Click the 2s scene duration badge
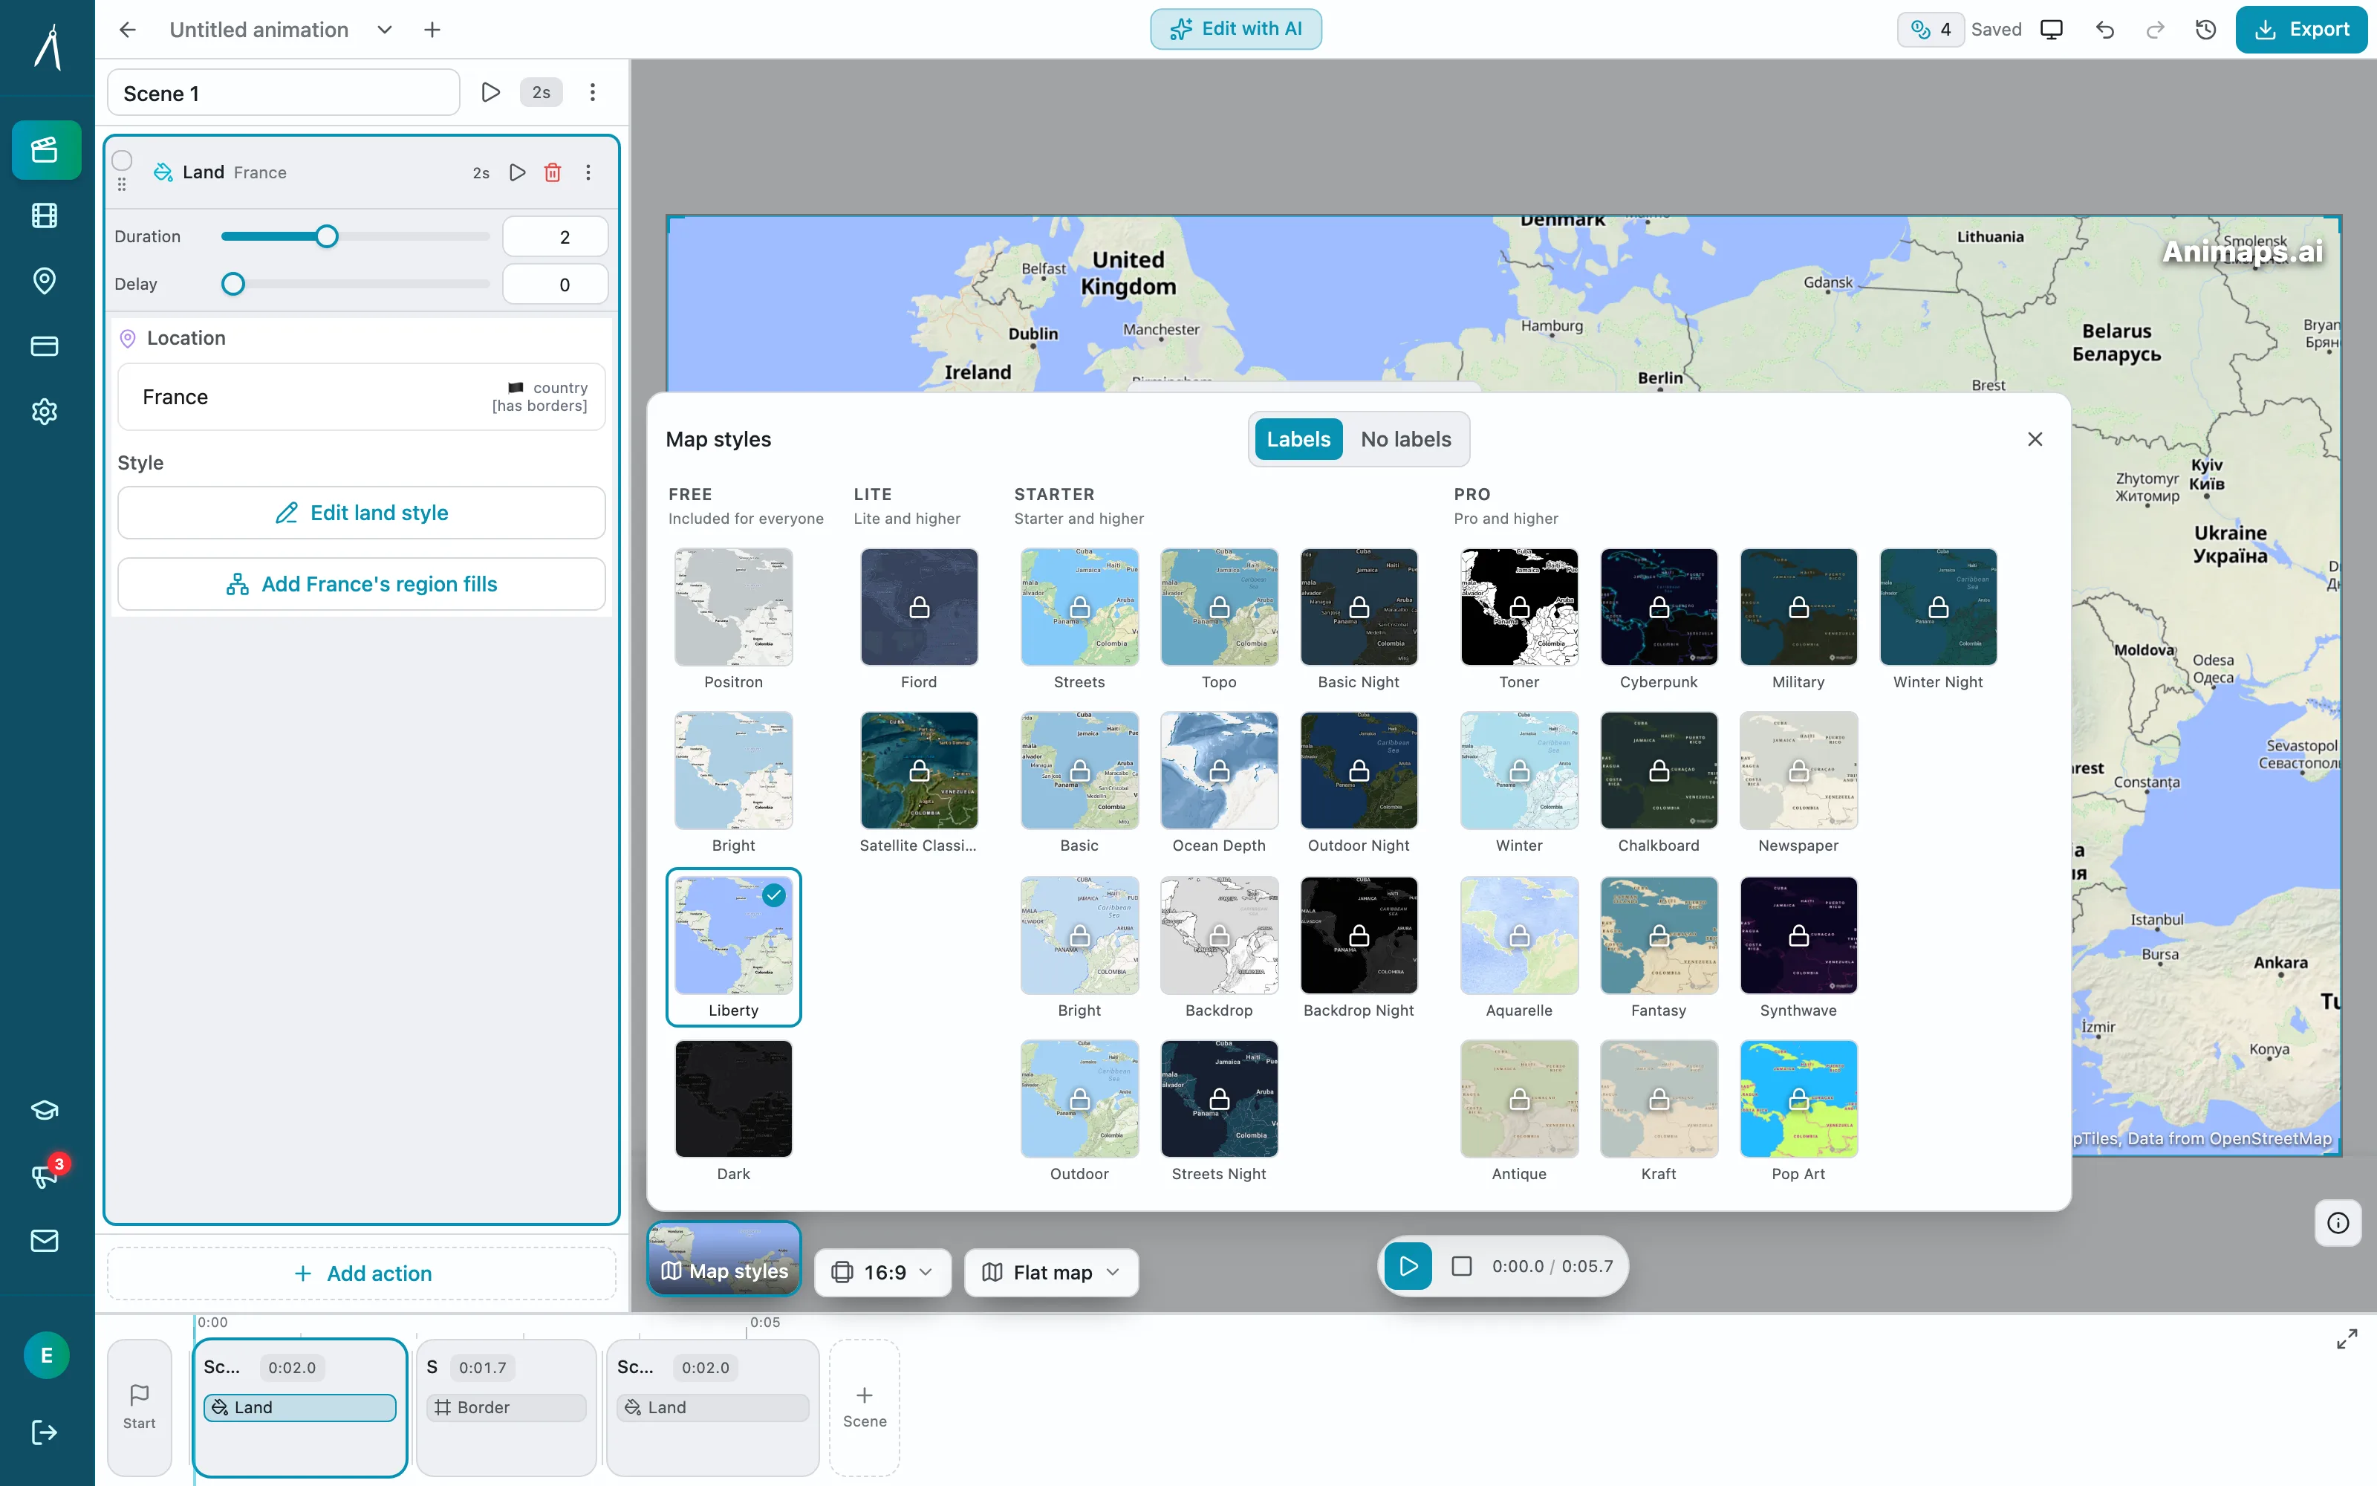 [x=542, y=92]
